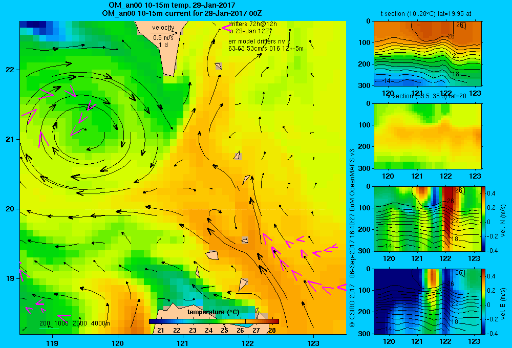Click latitude label 20 on main map axis
Image resolution: width=512 pixels, height=348 pixels.
coord(10,209)
